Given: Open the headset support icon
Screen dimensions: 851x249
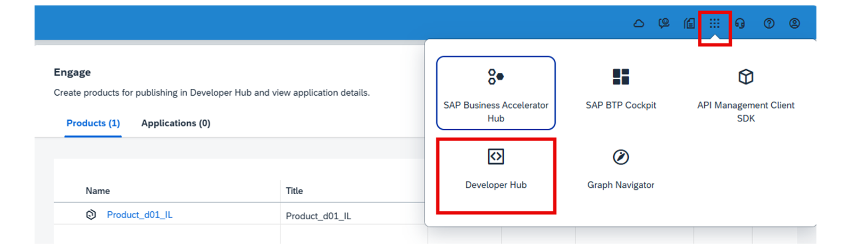Looking at the screenshot, I should [740, 23].
